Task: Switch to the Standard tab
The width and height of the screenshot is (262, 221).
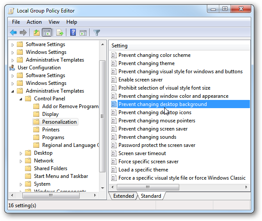Action: 151,196
